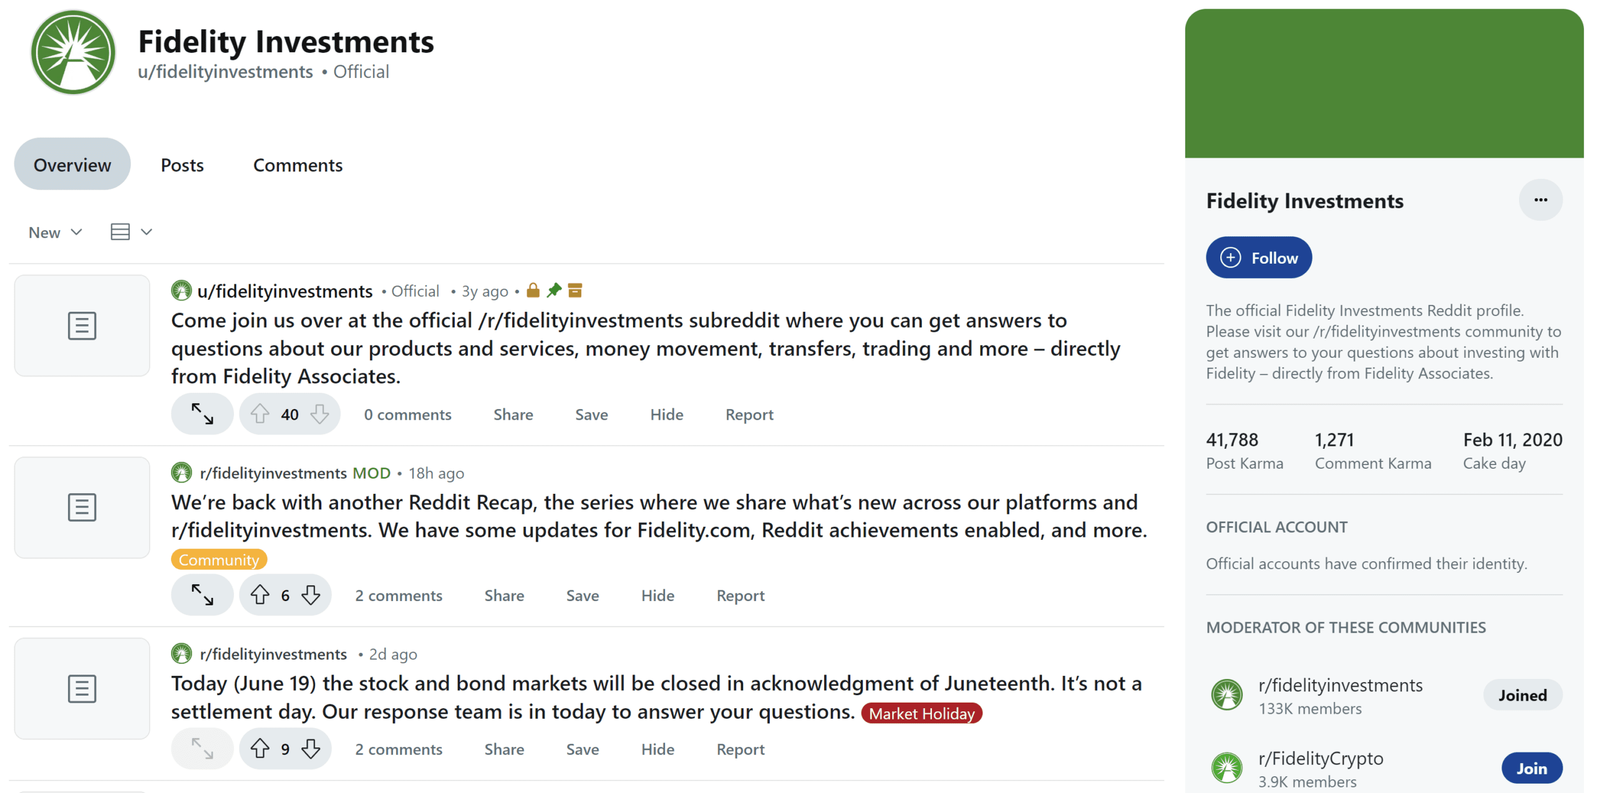Screen dimensions: 1597x793
Task: Select the Posts tab
Action: (x=182, y=164)
